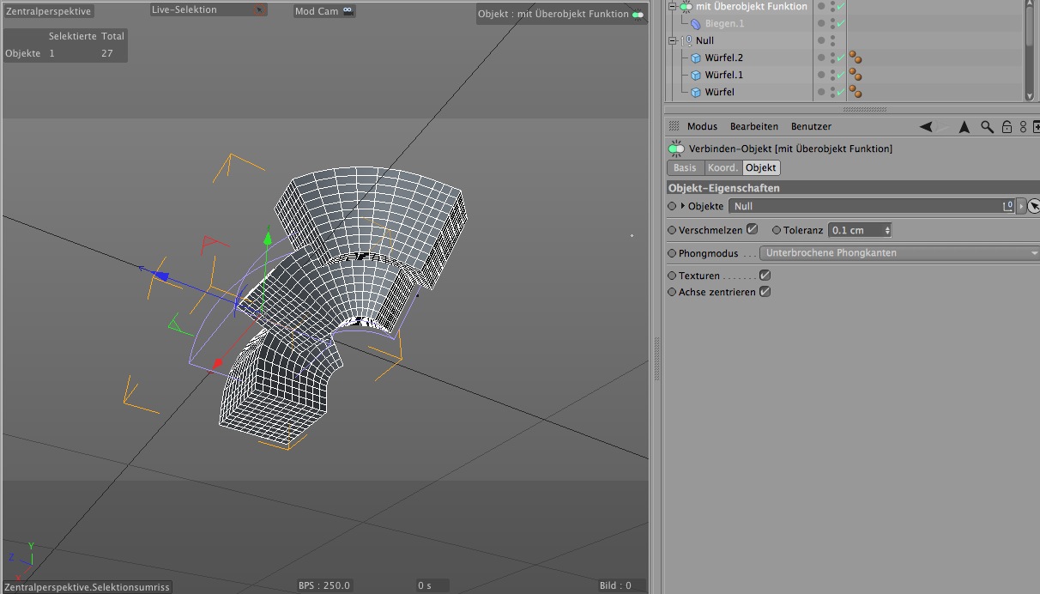Disable the Achse zentrieren checkbox
This screenshot has height=594, width=1040.
point(765,292)
